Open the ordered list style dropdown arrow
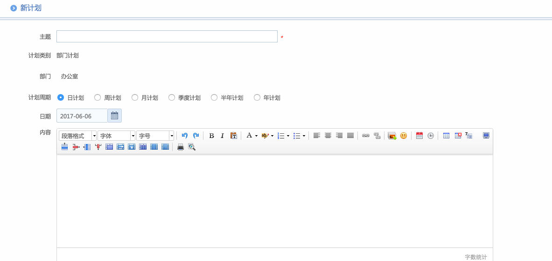Image resolution: width=552 pixels, height=261 pixels. click(x=288, y=136)
